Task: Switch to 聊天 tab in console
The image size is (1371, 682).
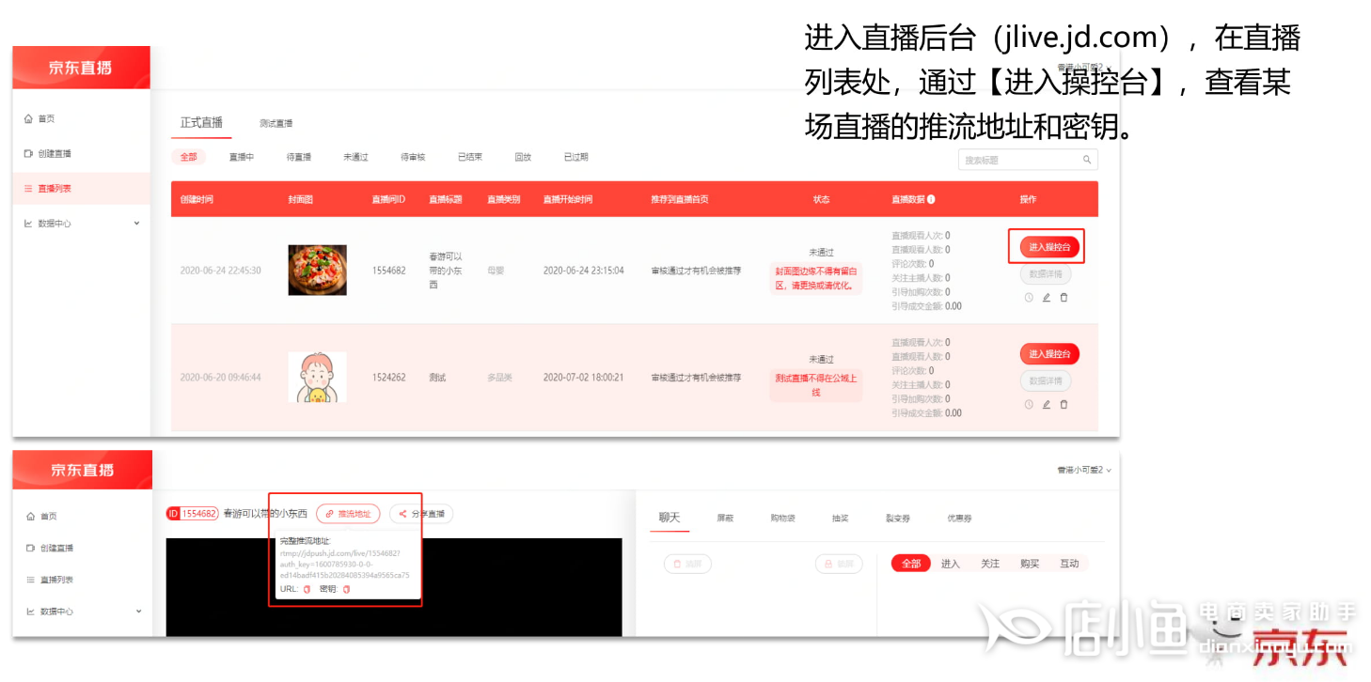Action: pyautogui.click(x=670, y=518)
